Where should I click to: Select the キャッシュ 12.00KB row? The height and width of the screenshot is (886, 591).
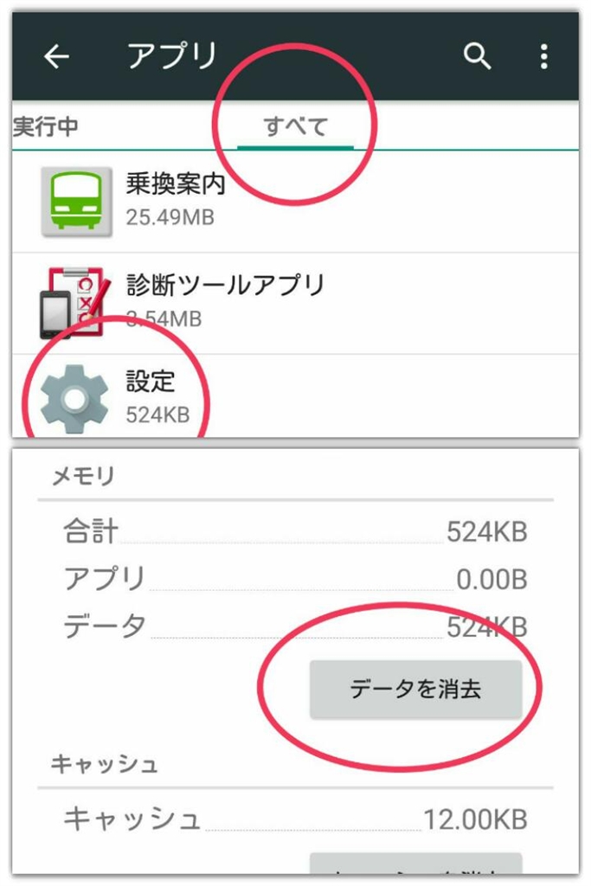point(294,818)
